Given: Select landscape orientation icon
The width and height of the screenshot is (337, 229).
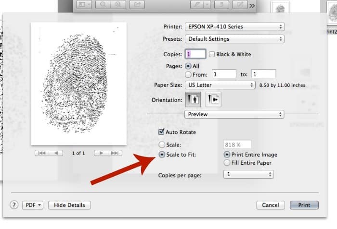Looking at the screenshot, I should (x=213, y=99).
